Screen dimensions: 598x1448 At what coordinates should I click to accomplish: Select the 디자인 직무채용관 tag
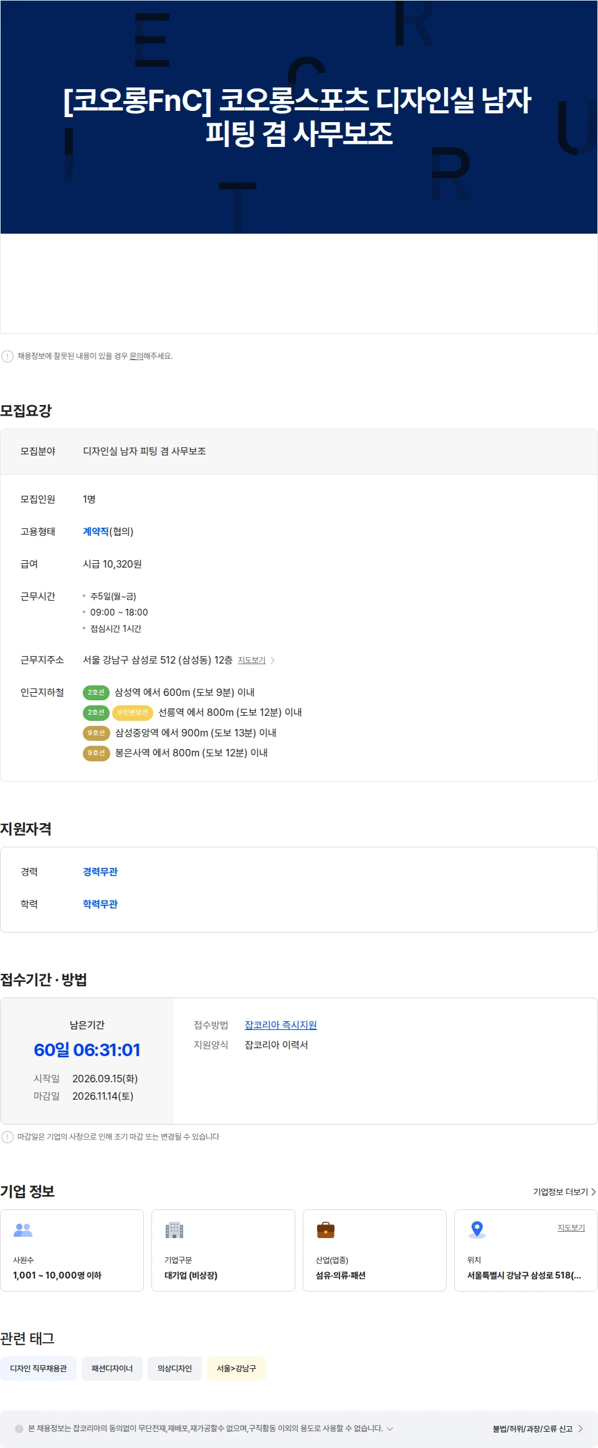pos(39,1368)
